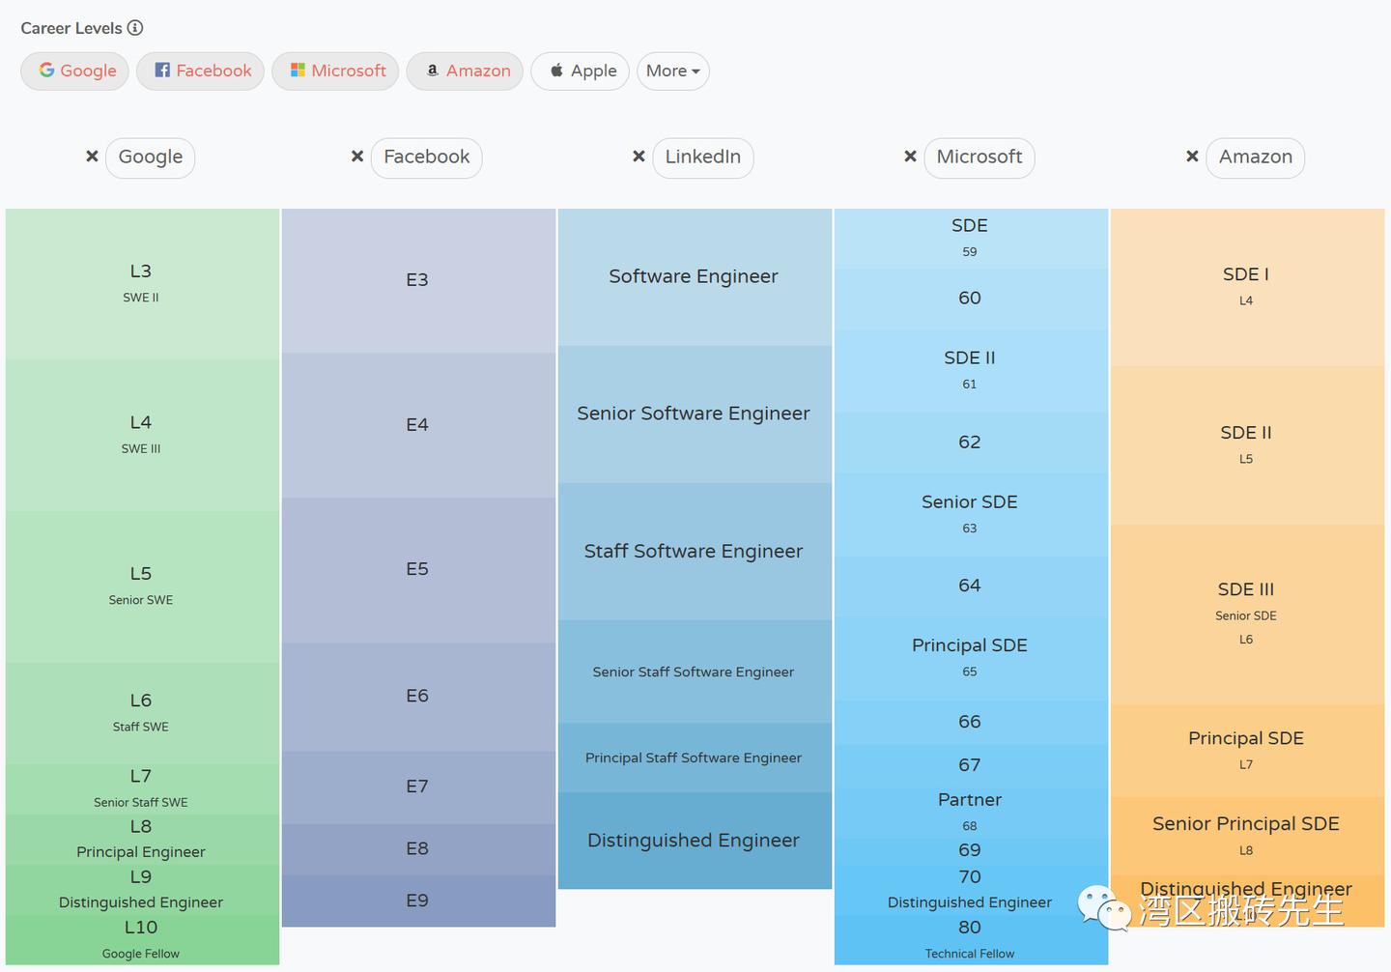The height and width of the screenshot is (972, 1391).
Task: Select Facebook E3 level block
Action: (418, 280)
